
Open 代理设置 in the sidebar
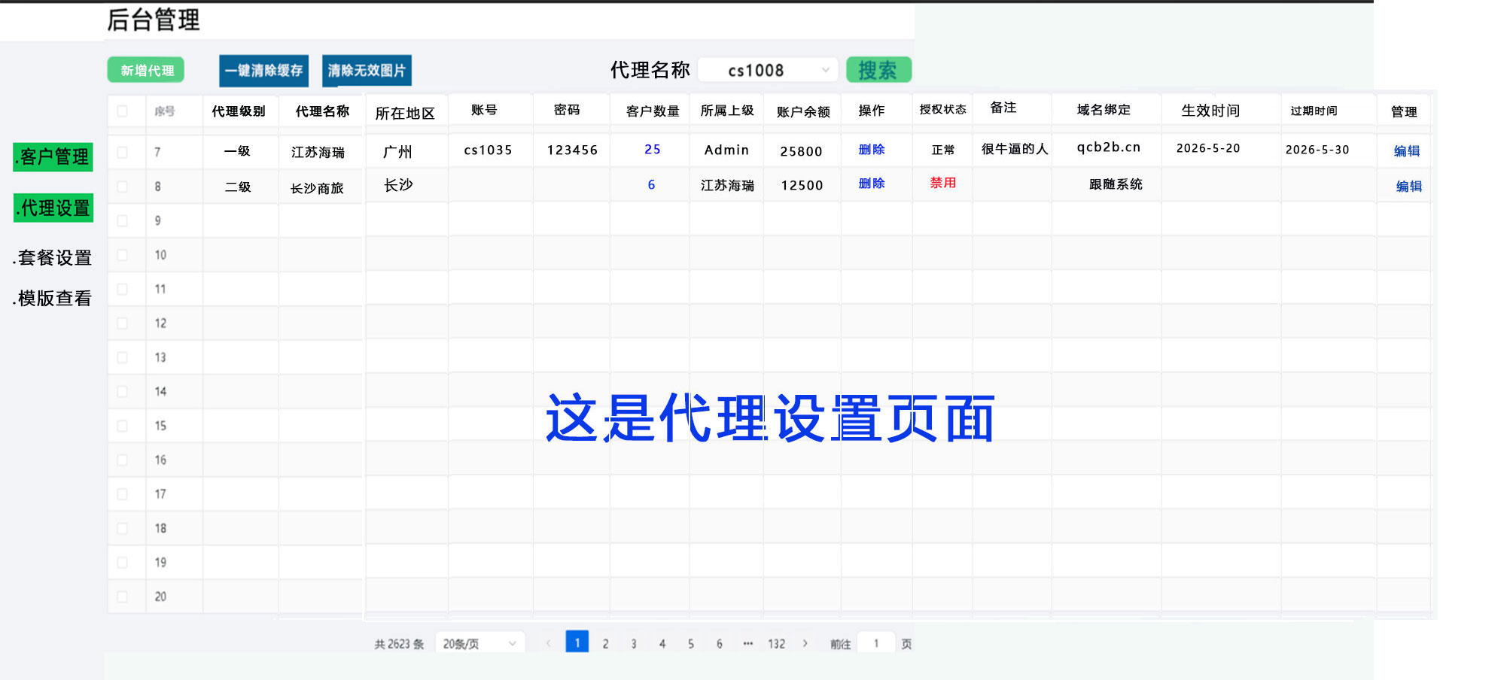coord(53,208)
